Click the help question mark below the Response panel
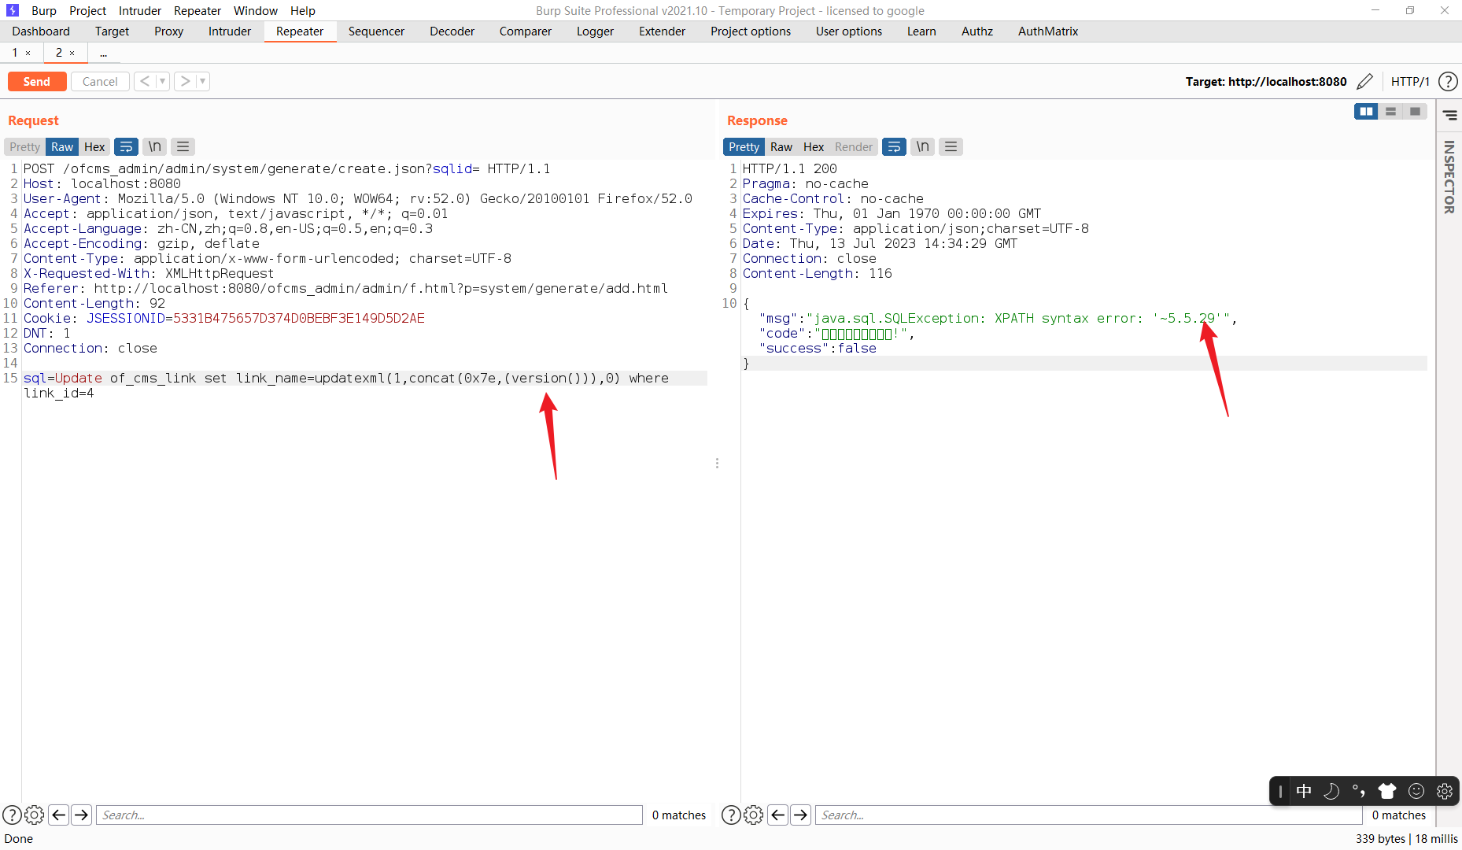This screenshot has width=1462, height=850. click(x=732, y=815)
